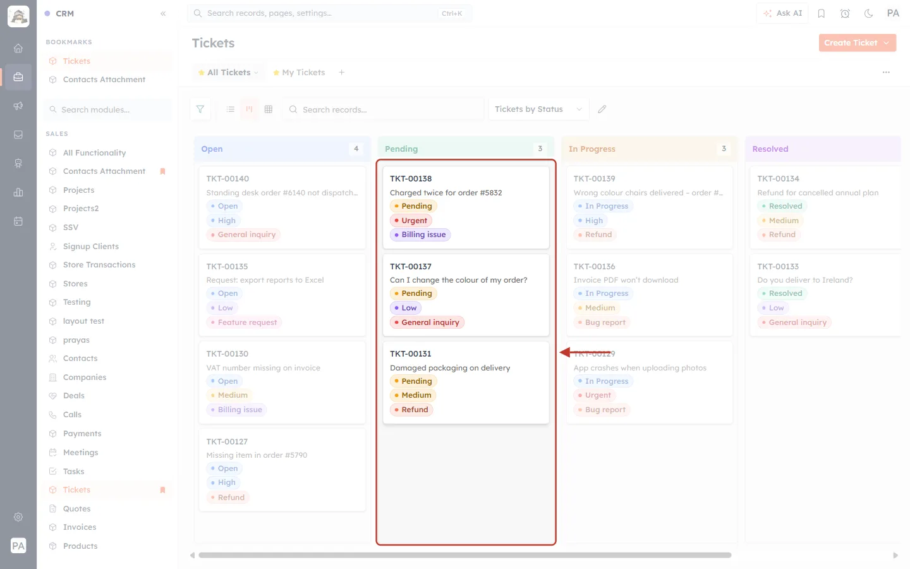
Task: Toggle bookmark flag on Tickets sidebar item
Action: (x=162, y=490)
